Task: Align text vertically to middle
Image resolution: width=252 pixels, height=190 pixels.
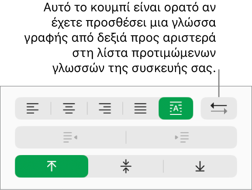Action: [126, 166]
